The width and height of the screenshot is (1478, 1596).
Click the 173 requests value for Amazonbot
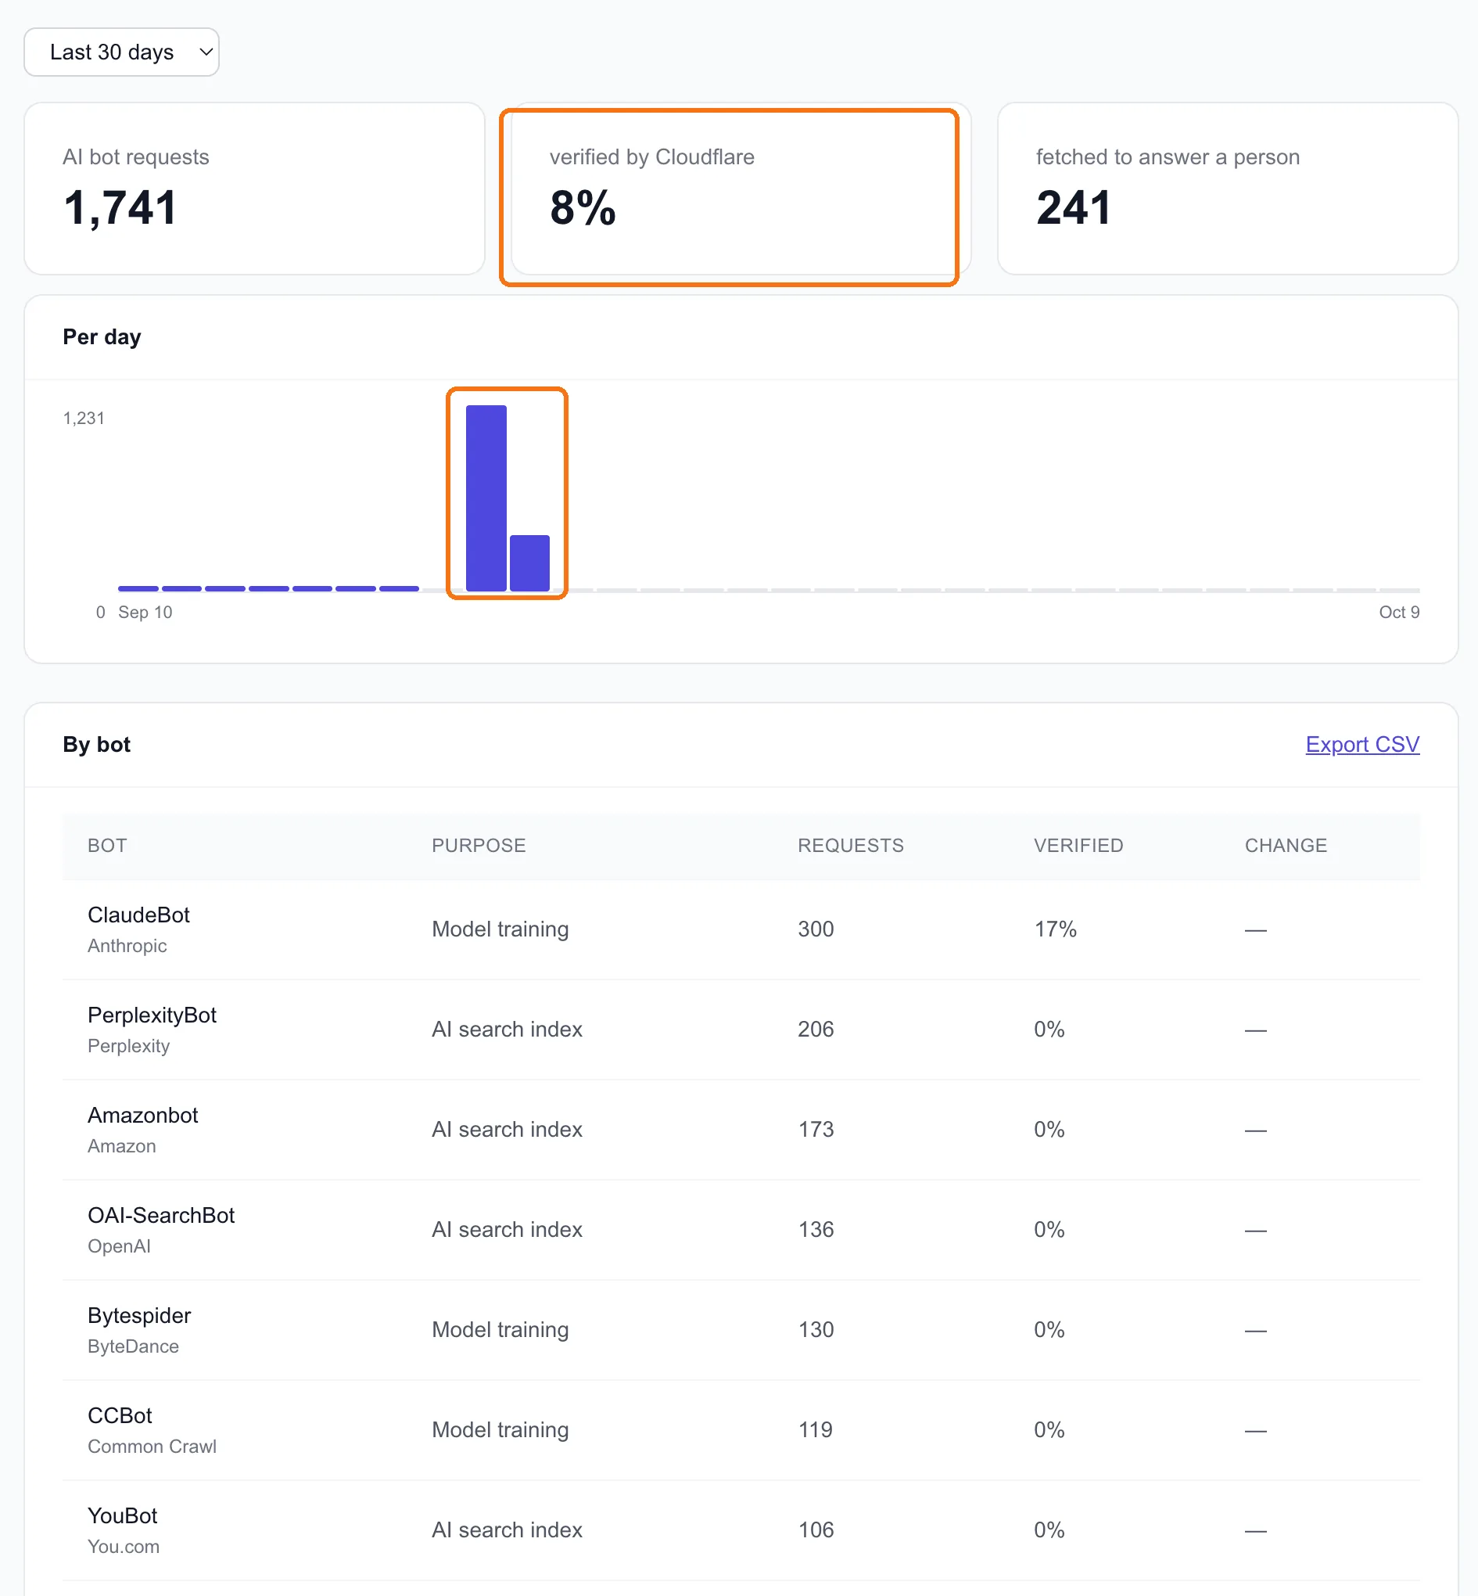point(816,1129)
